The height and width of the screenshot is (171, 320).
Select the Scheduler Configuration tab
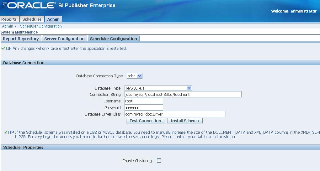tap(114, 39)
